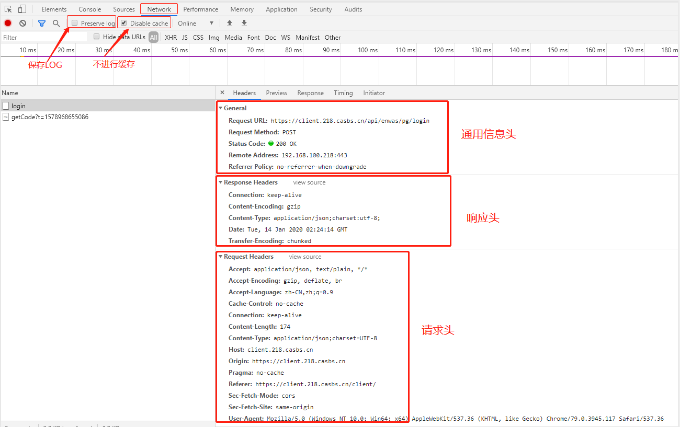This screenshot has height=427, width=680.
Task: Show the Preview detail tab
Action: tap(277, 93)
